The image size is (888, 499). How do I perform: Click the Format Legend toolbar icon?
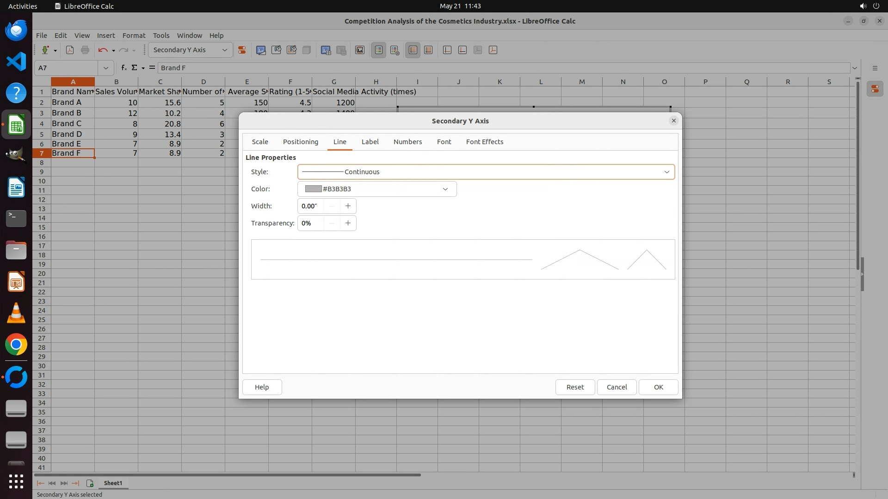click(395, 50)
